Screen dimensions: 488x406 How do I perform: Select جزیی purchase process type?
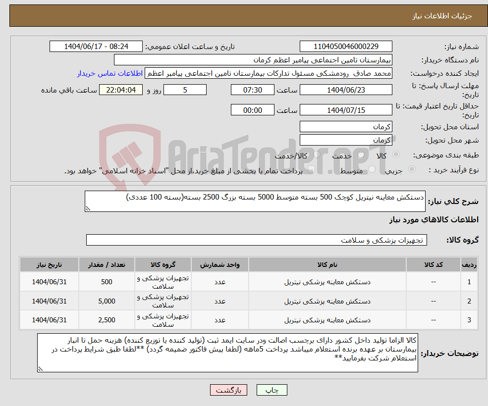pyautogui.click(x=412, y=169)
